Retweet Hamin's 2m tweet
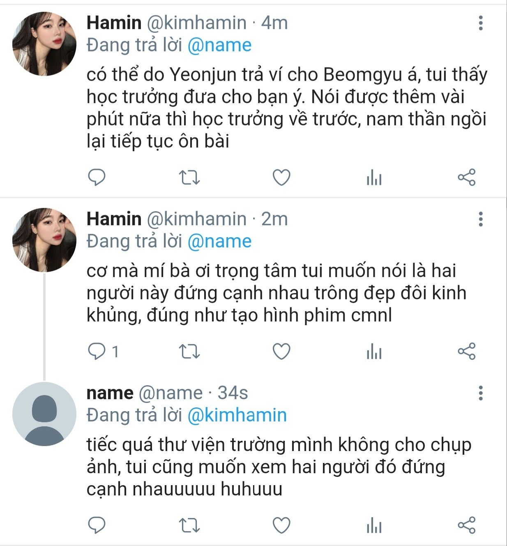This screenshot has width=507, height=546. [189, 352]
